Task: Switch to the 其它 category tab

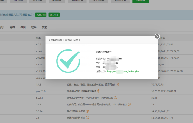Action: coord(45,27)
